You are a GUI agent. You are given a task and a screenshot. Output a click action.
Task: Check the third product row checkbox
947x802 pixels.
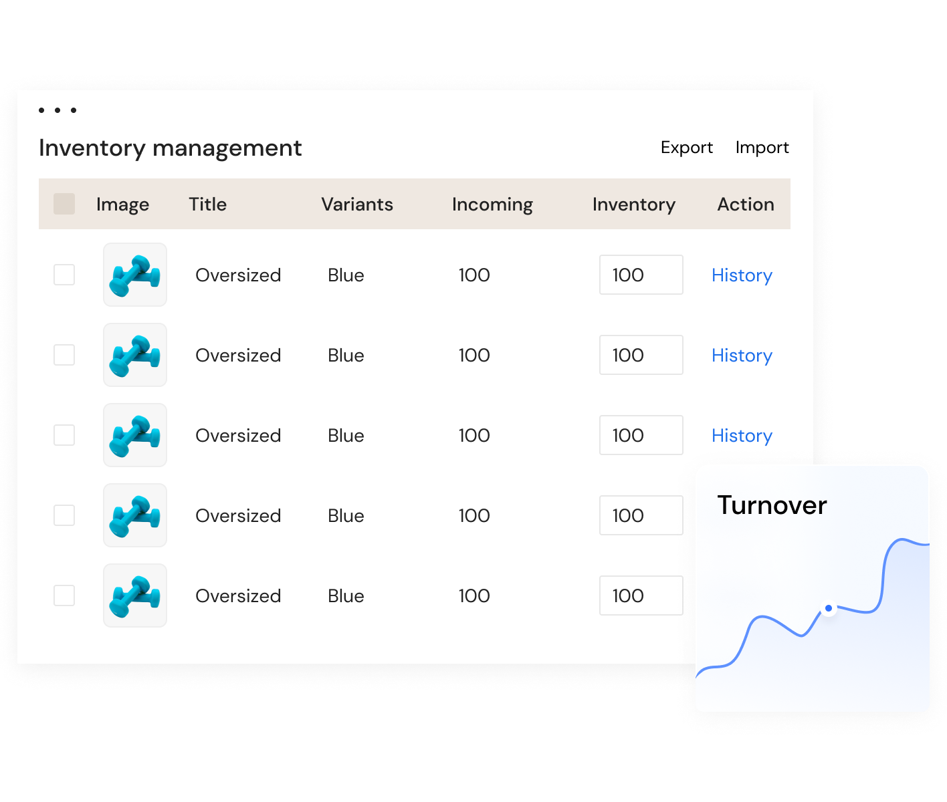(x=64, y=435)
